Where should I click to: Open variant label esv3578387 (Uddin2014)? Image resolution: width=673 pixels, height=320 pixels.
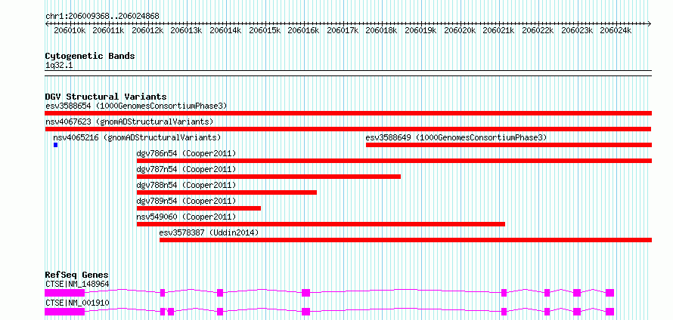tap(209, 232)
